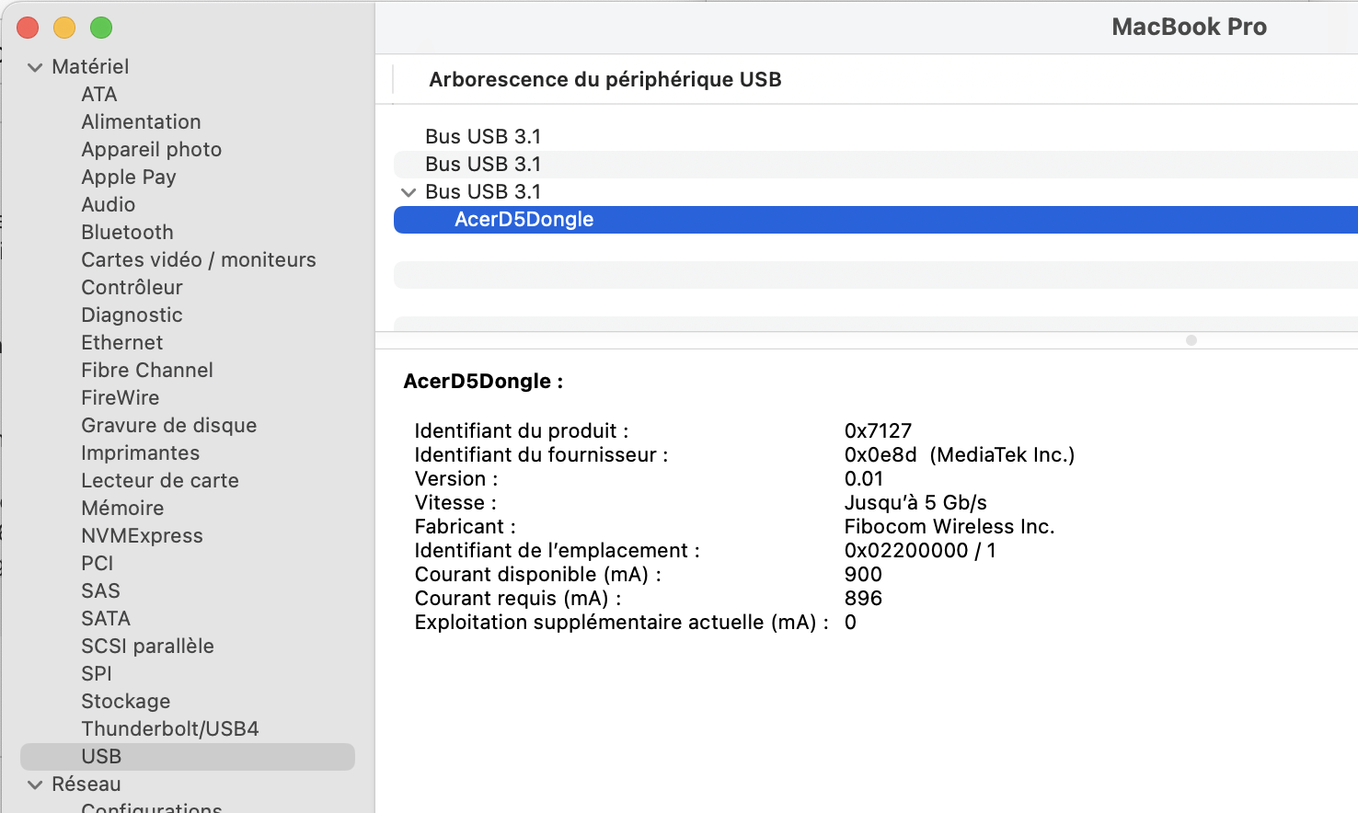Image resolution: width=1358 pixels, height=813 pixels.
Task: Open the Mémoire category
Action: (x=122, y=509)
